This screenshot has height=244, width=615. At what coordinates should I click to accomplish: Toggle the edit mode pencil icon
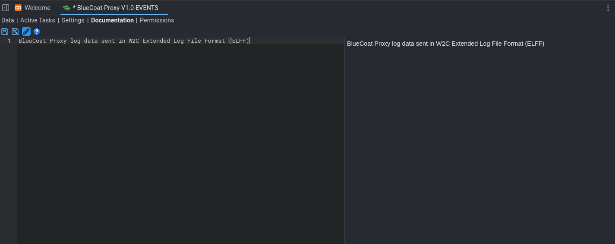click(x=26, y=31)
